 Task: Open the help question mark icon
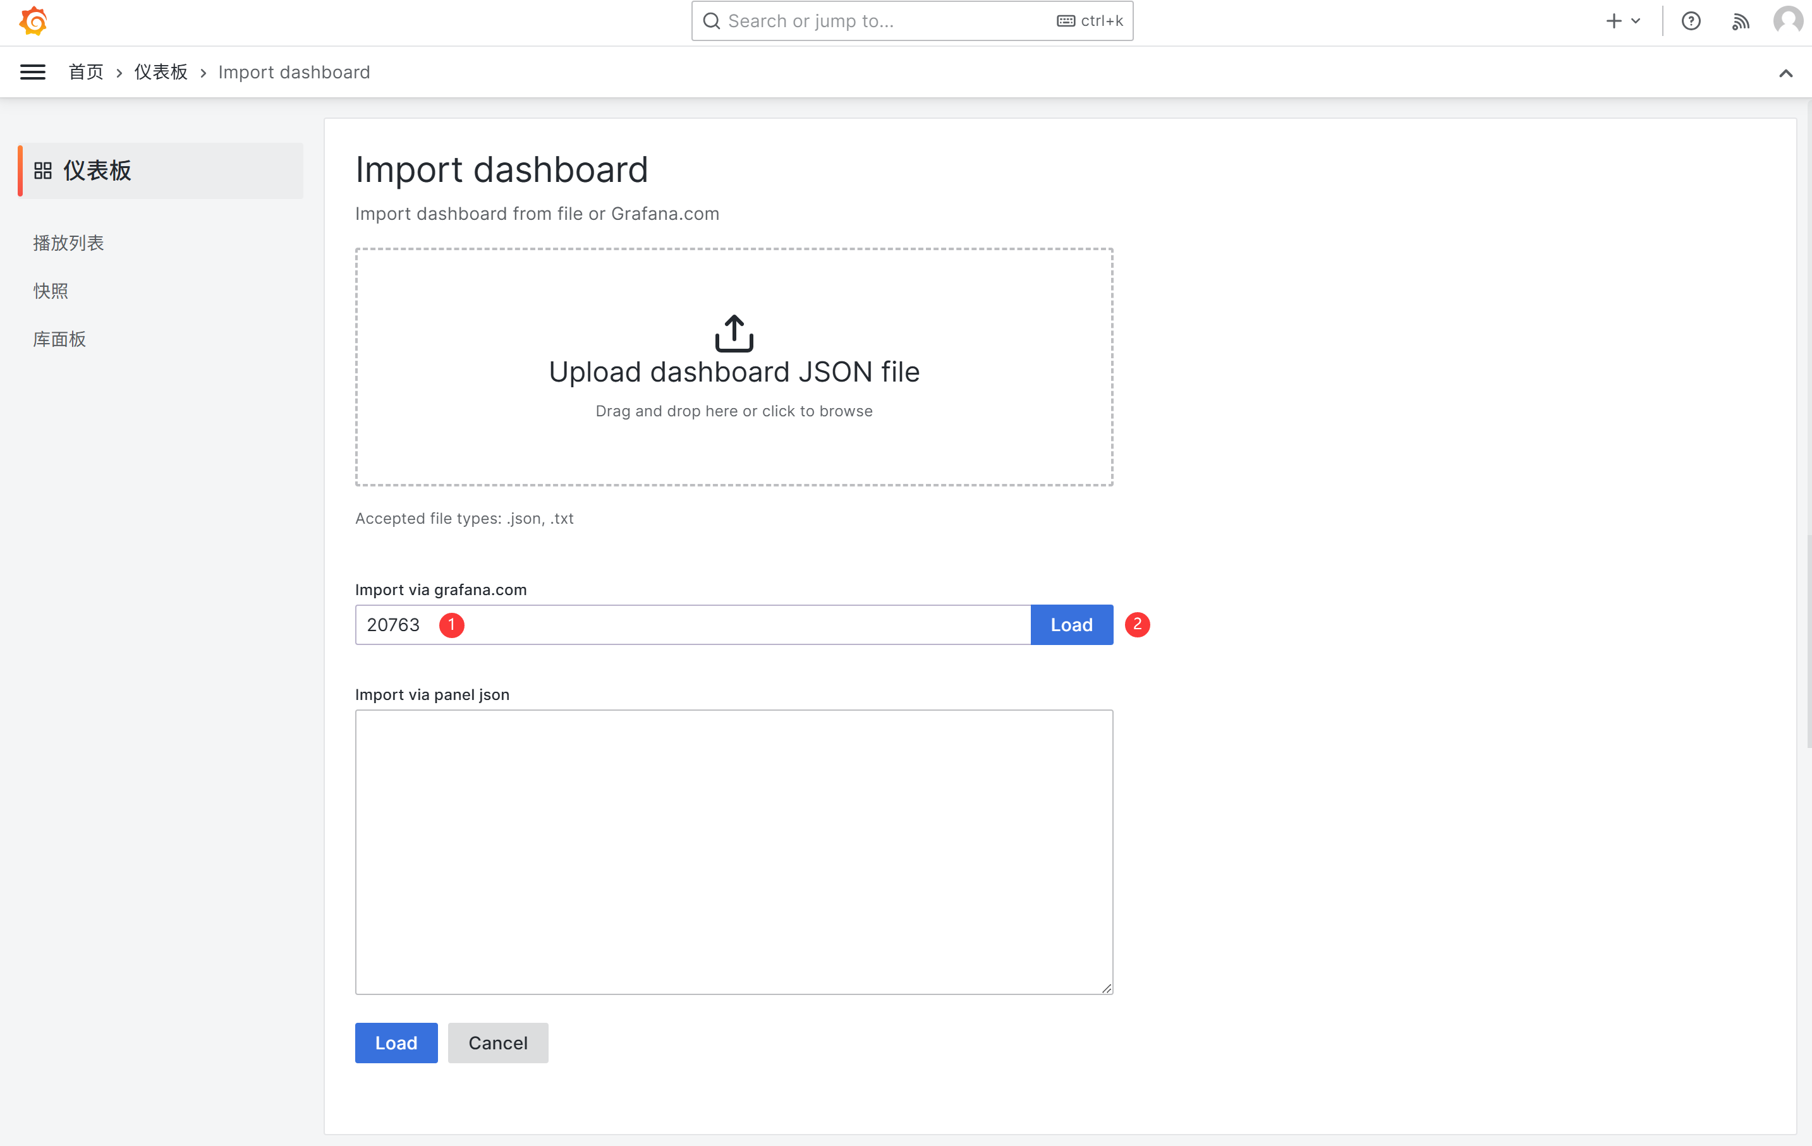tap(1691, 21)
